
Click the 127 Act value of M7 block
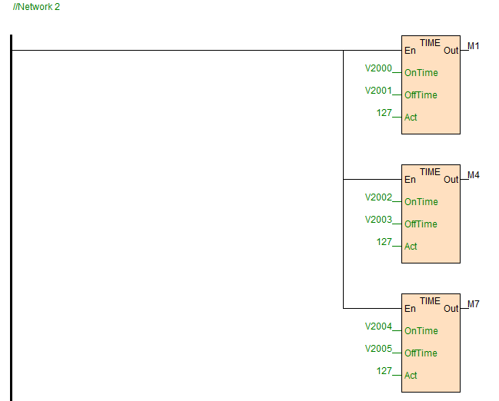point(384,371)
